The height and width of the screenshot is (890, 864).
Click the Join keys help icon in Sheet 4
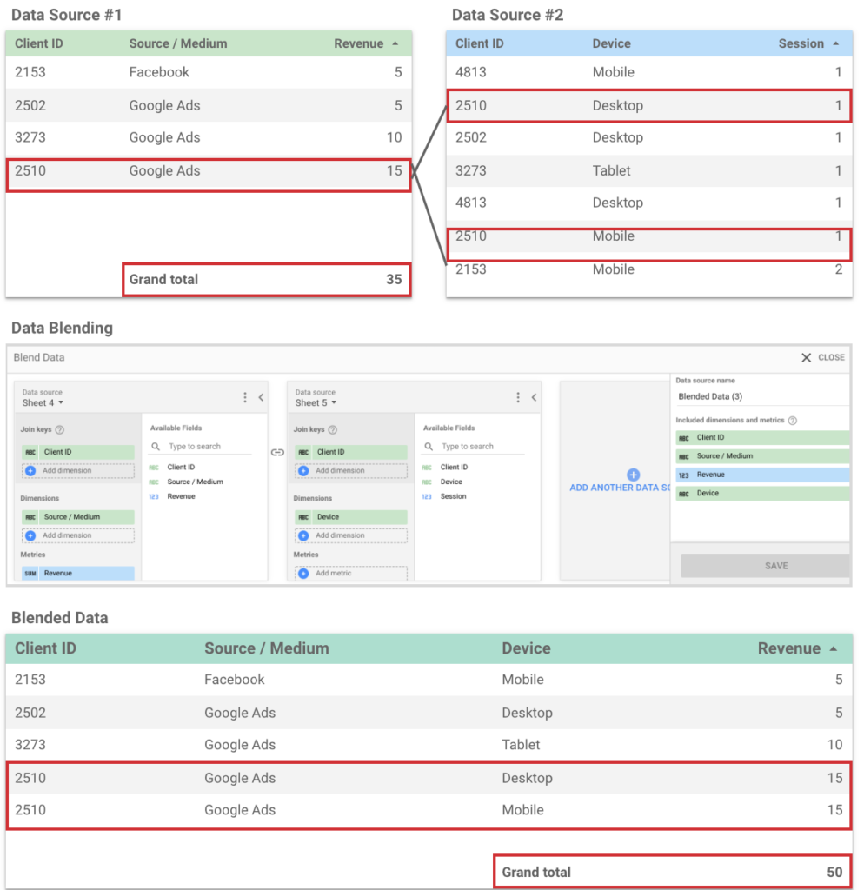click(x=60, y=429)
